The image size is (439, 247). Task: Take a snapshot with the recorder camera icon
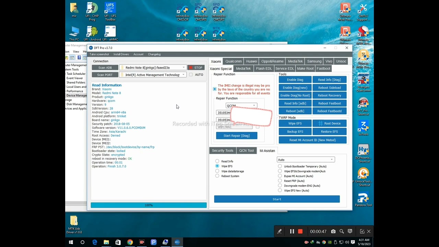tap(333, 232)
